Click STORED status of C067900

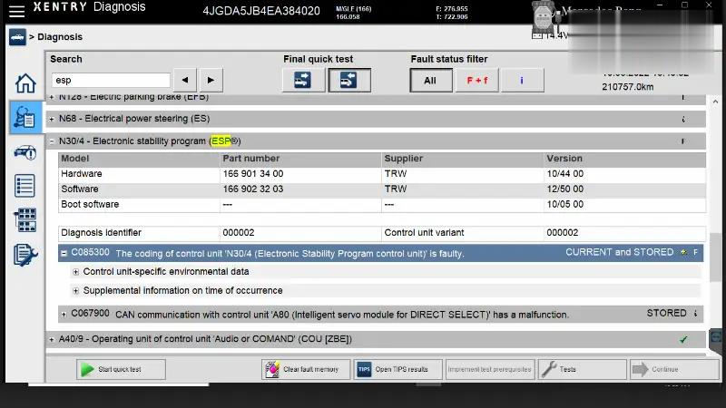(666, 314)
